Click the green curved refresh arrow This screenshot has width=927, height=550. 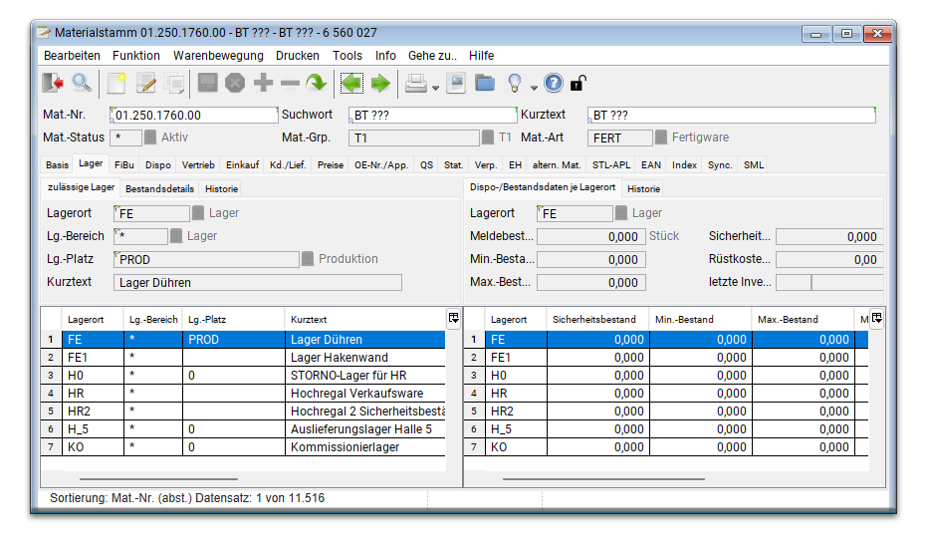pos(317,84)
